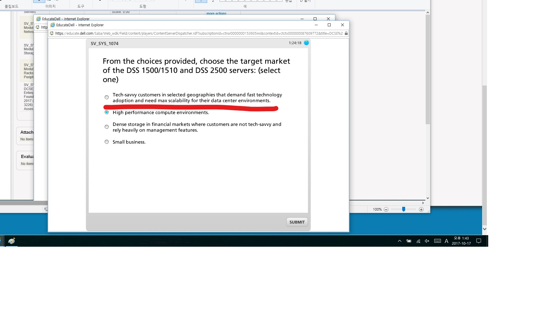Click the zoom slider handle

click(x=404, y=209)
